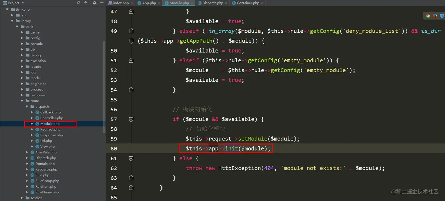Select the exception folder in tree
This screenshot has width=445, height=201.
coord(38,61)
